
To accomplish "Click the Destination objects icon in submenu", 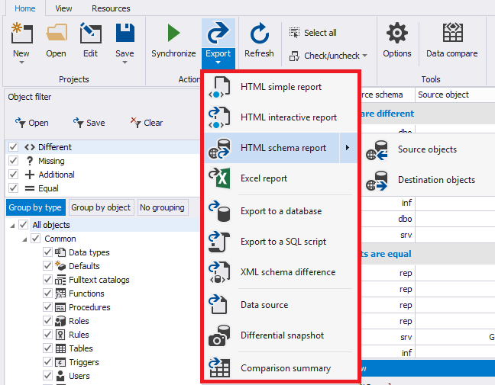I will [377, 181].
